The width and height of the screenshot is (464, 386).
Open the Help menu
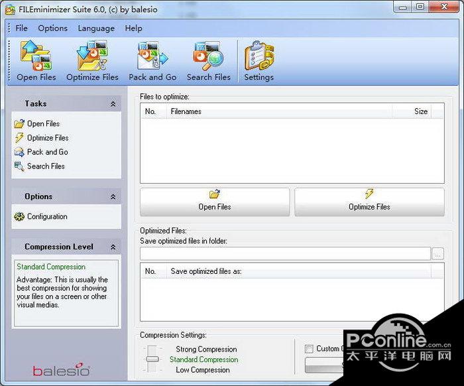click(133, 28)
